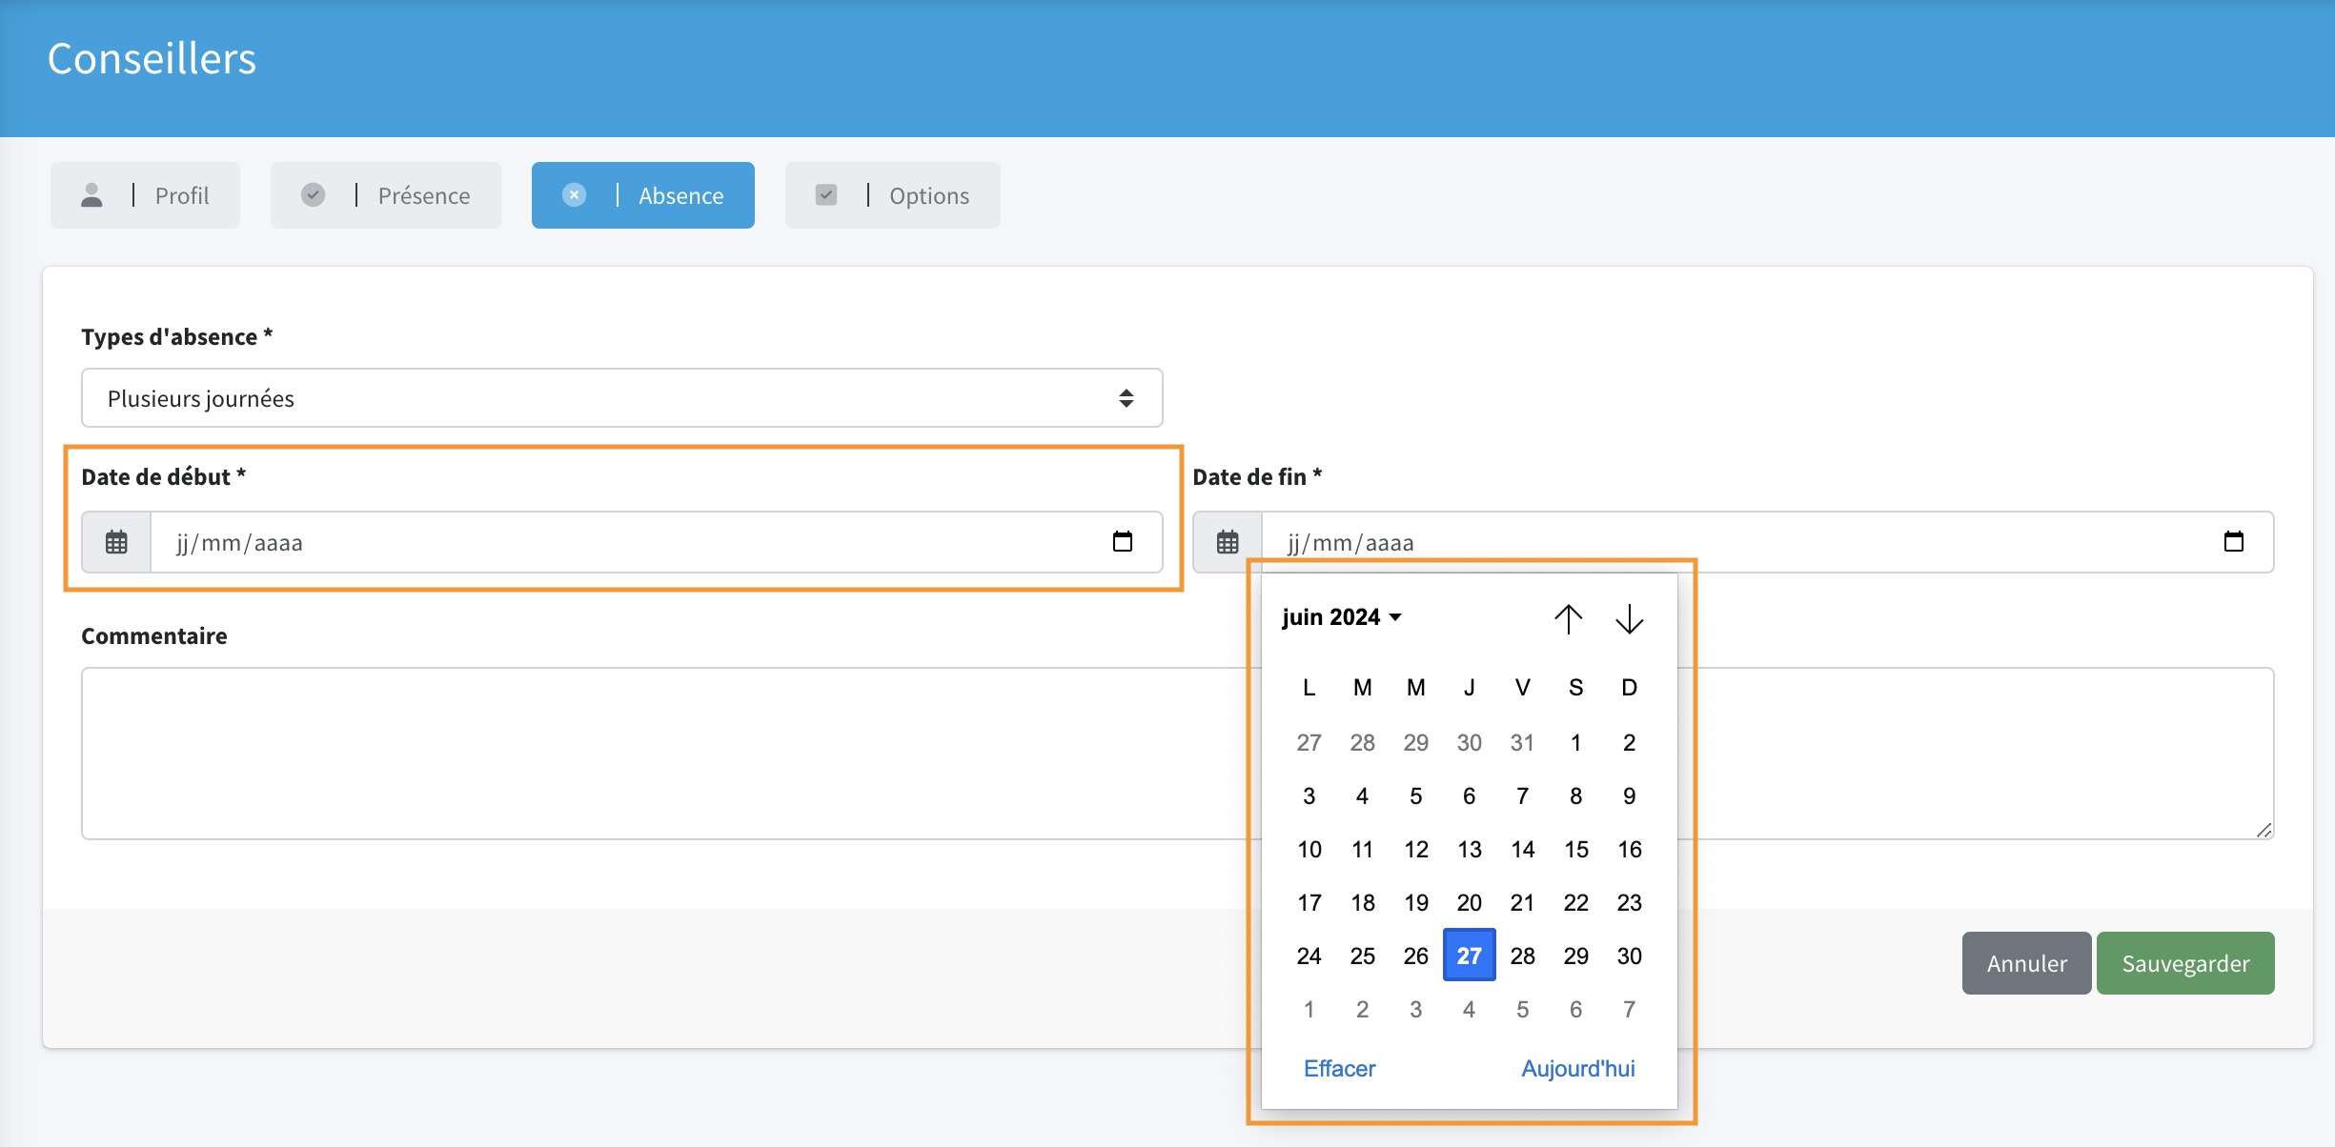This screenshot has width=2335, height=1147.
Task: Click the person icon on Profil tab
Action: (91, 195)
